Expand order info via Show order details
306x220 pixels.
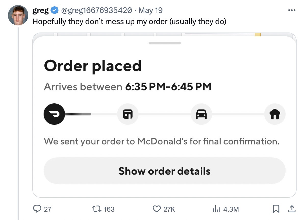[164, 171]
